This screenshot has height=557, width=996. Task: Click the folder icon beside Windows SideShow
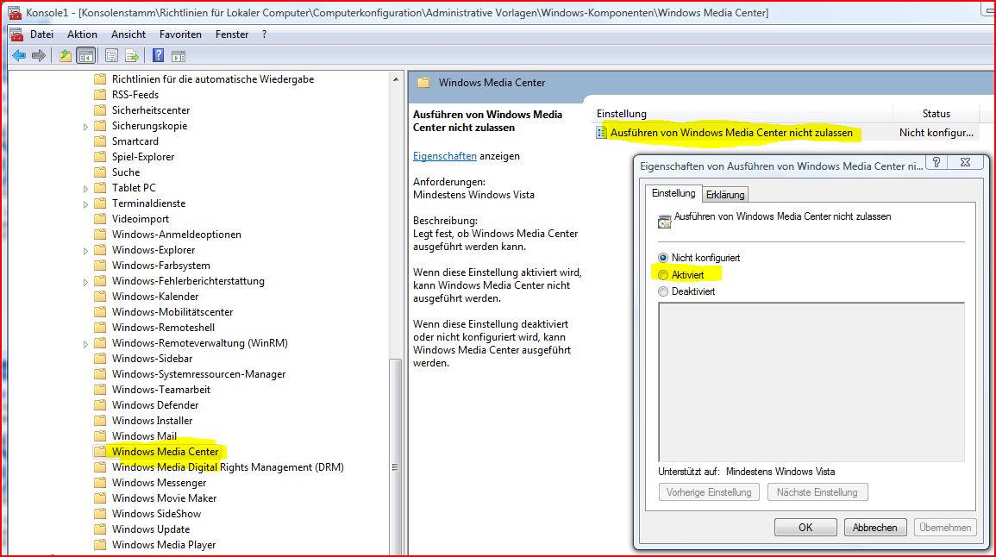pyautogui.click(x=100, y=514)
